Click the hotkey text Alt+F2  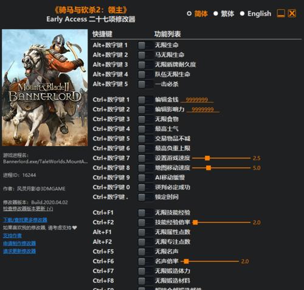pyautogui.click(x=102, y=242)
